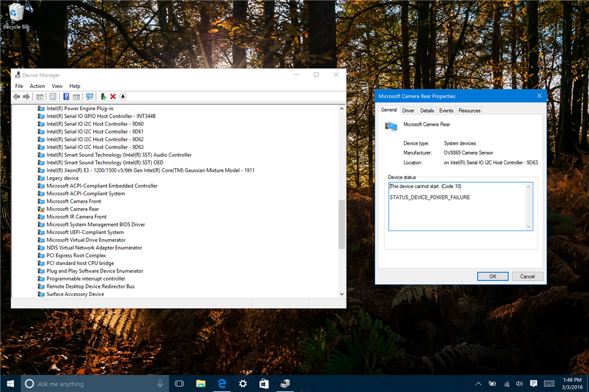Open the Start menu

tap(10, 383)
